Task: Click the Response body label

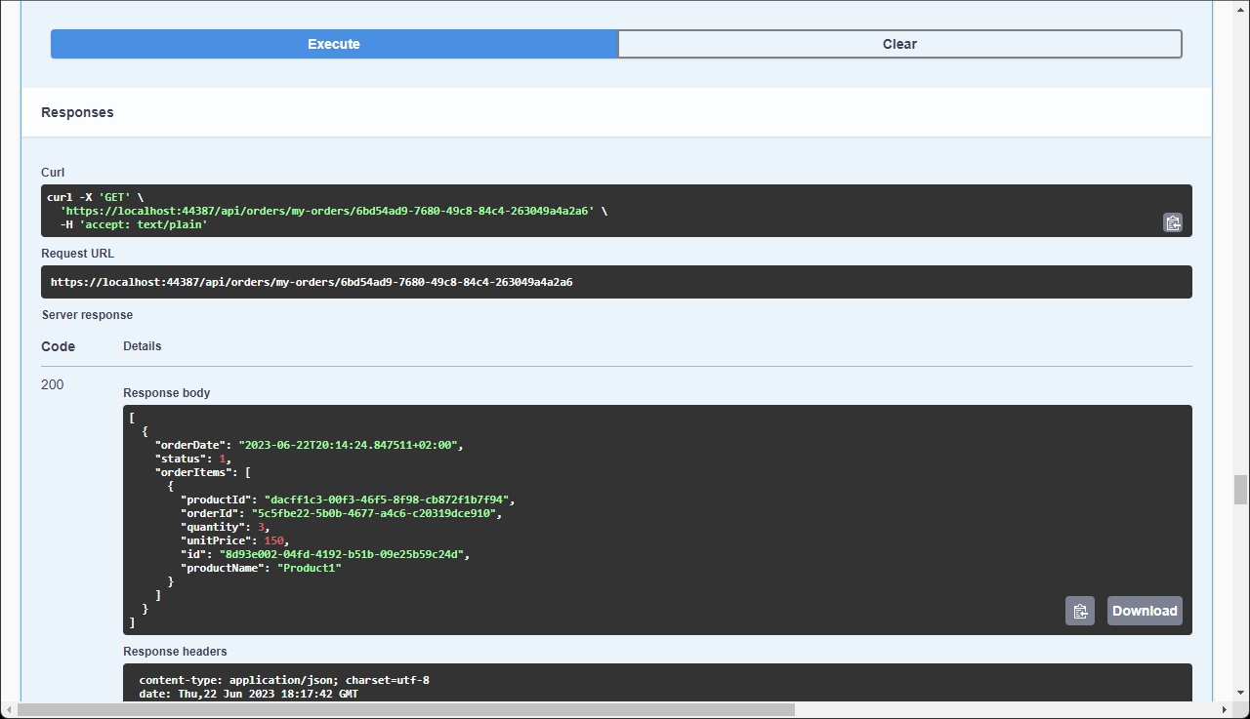Action: pos(167,393)
